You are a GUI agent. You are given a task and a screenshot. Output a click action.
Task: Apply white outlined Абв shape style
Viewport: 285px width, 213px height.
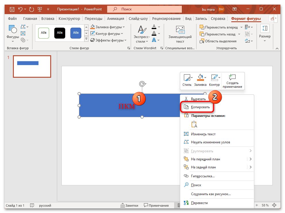point(44,33)
